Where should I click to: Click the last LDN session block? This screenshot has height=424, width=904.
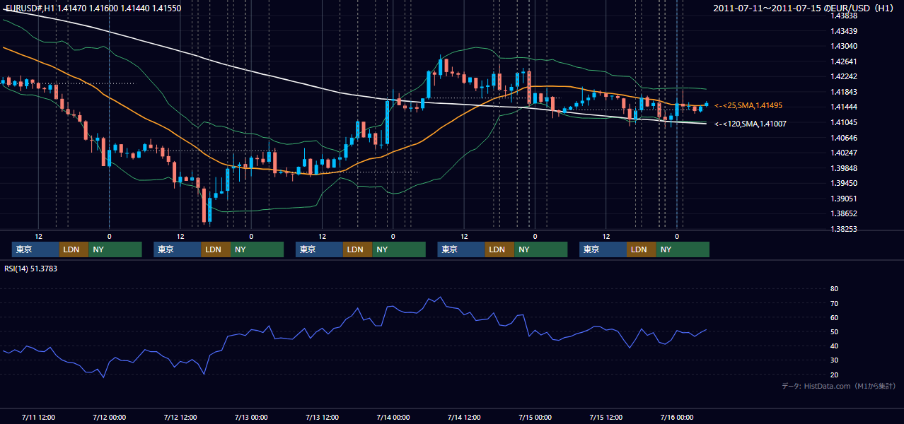[641, 249]
